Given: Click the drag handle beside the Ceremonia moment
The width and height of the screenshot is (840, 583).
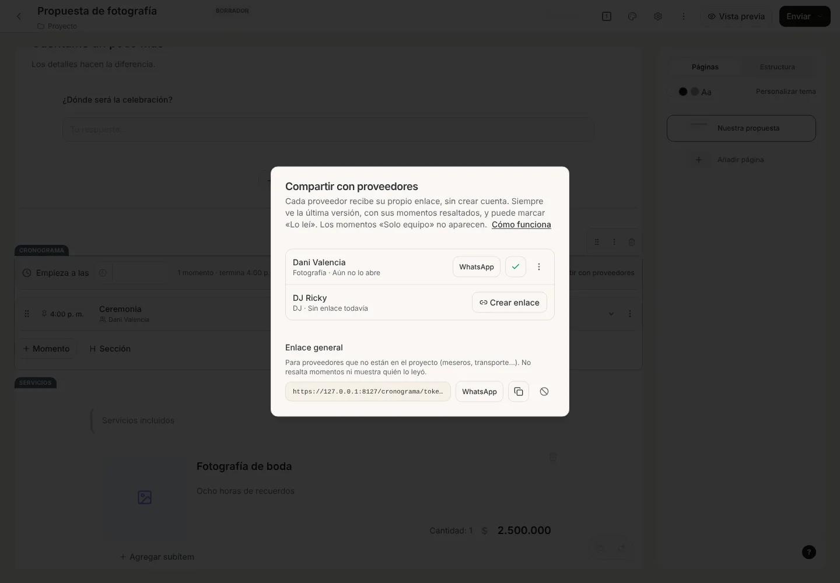Looking at the screenshot, I should pyautogui.click(x=27, y=314).
